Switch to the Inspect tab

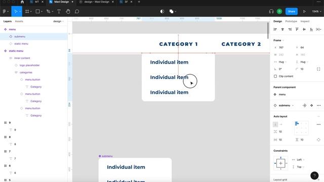pos(305,21)
